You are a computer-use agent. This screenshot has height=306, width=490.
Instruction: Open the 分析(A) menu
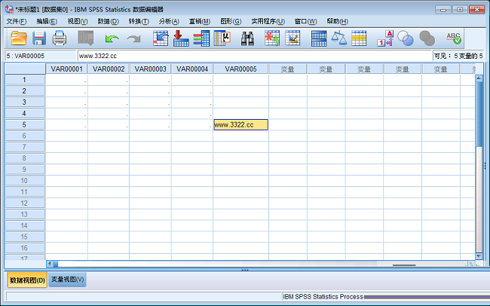168,21
